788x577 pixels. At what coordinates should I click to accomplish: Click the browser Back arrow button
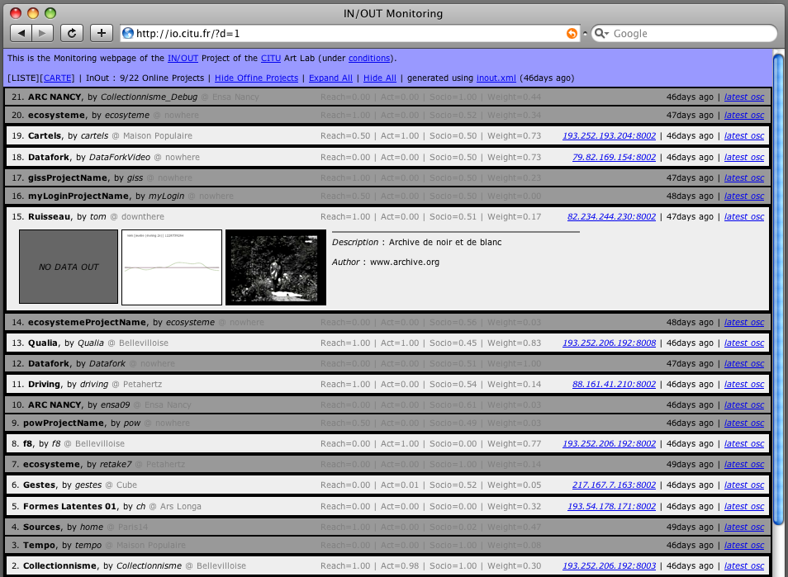coord(21,33)
